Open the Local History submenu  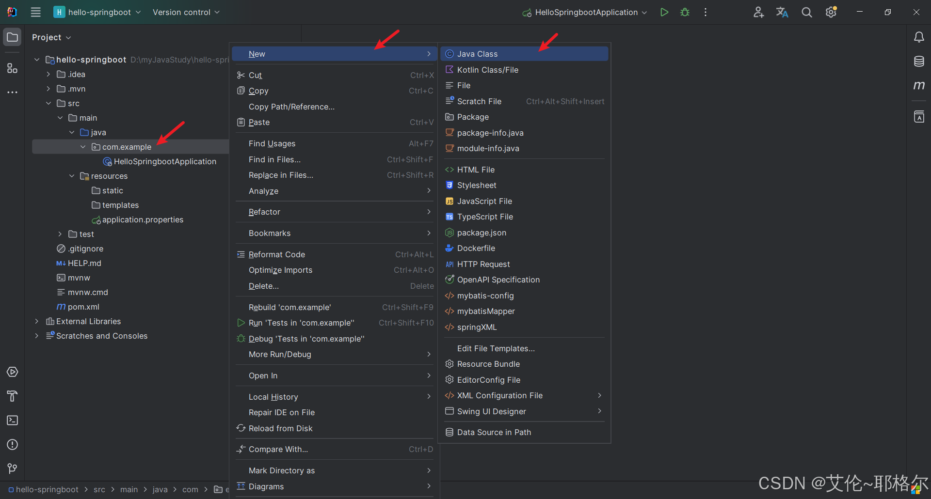334,397
